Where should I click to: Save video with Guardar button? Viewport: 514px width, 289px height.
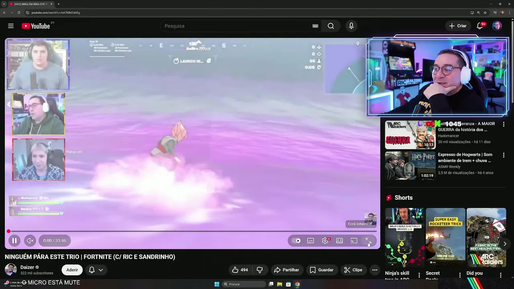click(x=322, y=270)
